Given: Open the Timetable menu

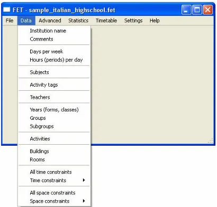Looking at the screenshot, I should click(106, 21).
